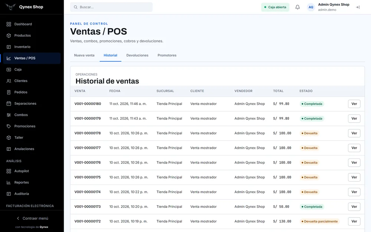Open Clientes menu item
This screenshot has height=232, width=371.
tap(32, 81)
